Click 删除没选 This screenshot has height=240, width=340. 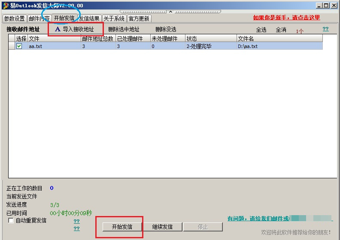166,29
